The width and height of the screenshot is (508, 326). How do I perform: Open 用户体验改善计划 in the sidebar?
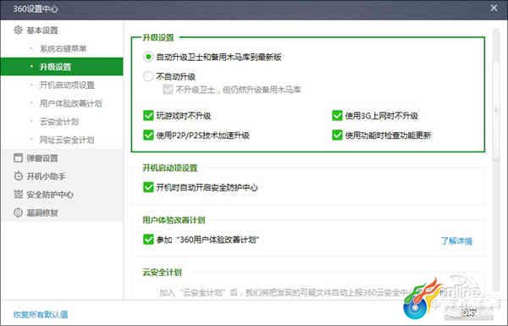pos(70,103)
